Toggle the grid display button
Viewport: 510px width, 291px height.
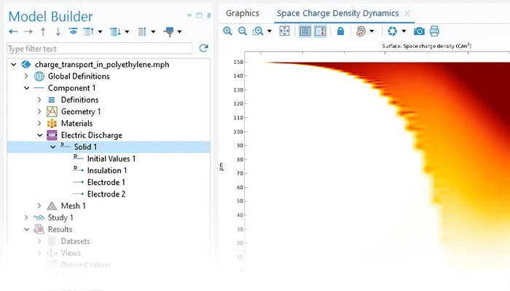point(305,31)
